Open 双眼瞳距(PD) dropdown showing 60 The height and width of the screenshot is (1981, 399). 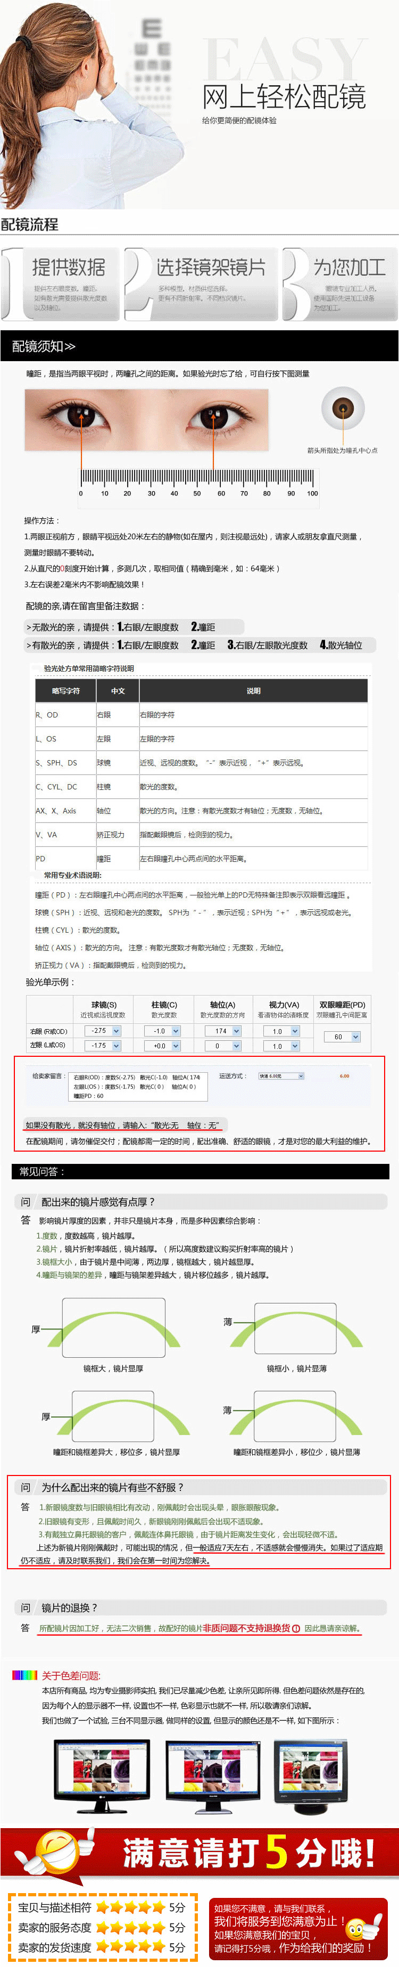(x=342, y=1038)
